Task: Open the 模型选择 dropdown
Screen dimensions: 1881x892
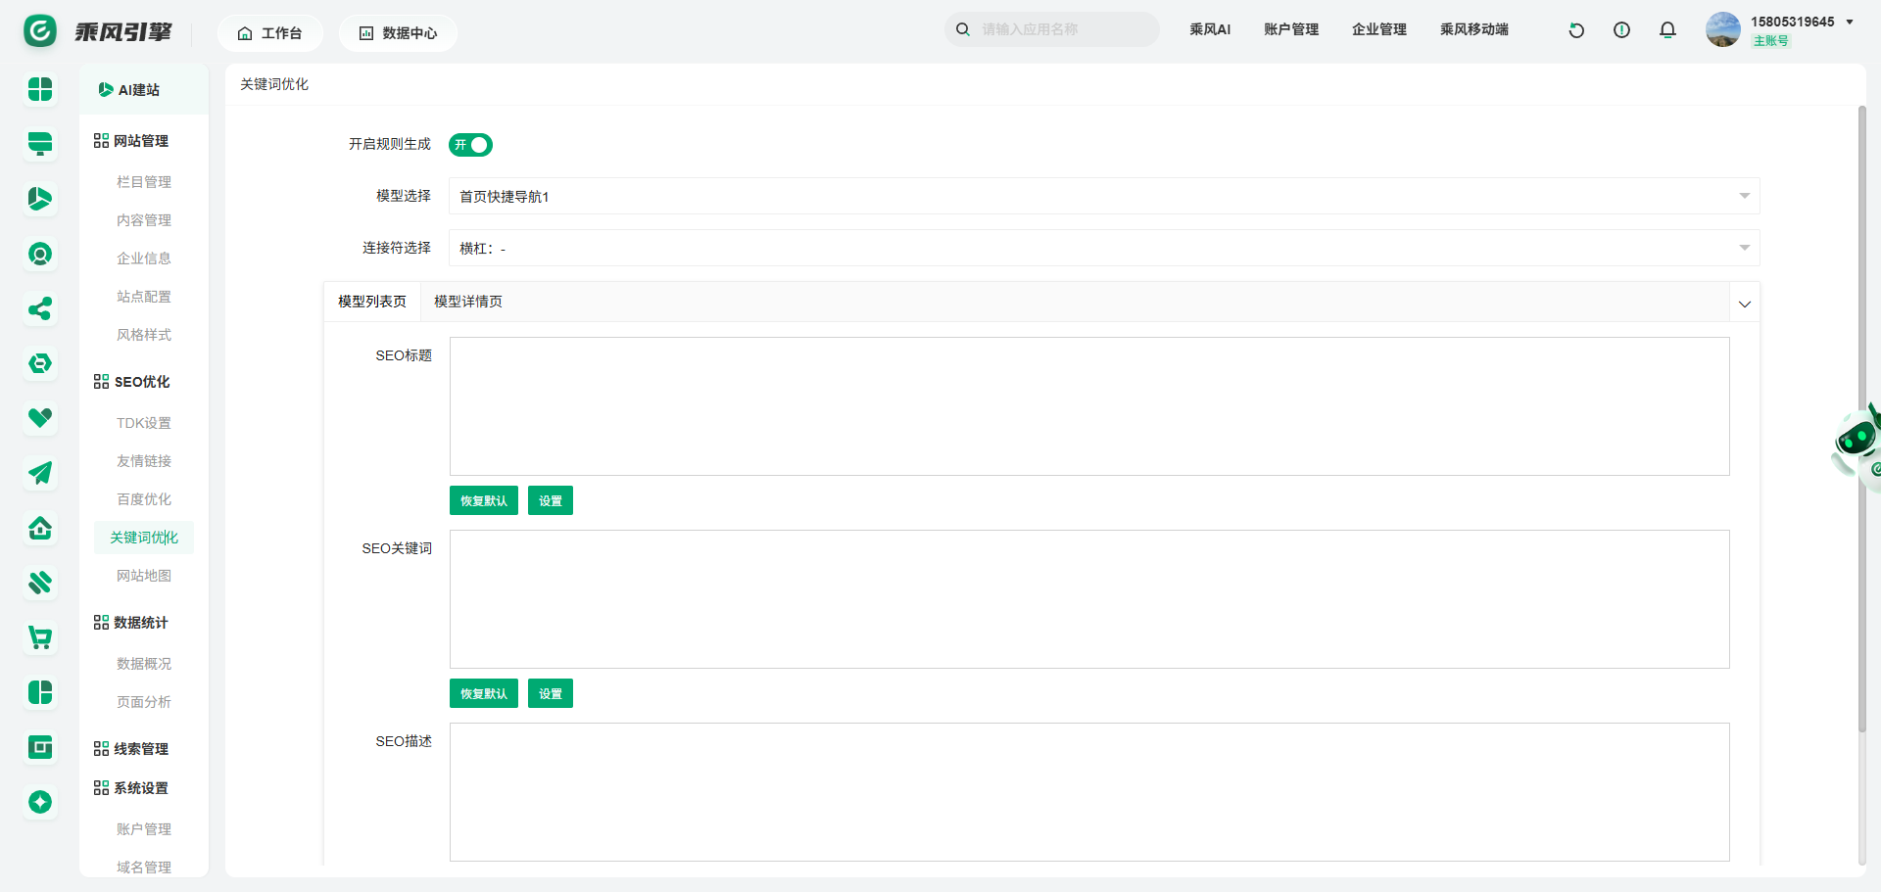Action: [x=1103, y=196]
